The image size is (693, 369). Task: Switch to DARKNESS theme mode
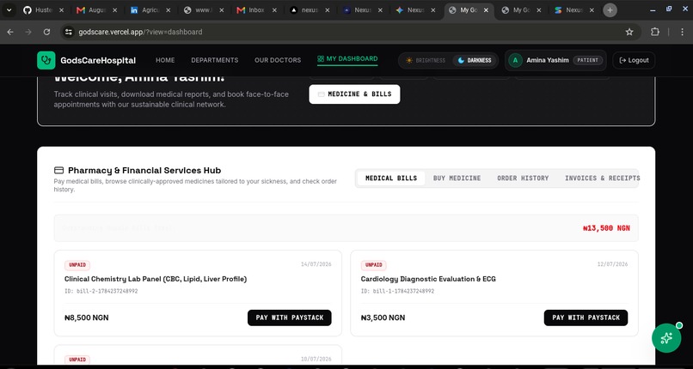pyautogui.click(x=475, y=60)
